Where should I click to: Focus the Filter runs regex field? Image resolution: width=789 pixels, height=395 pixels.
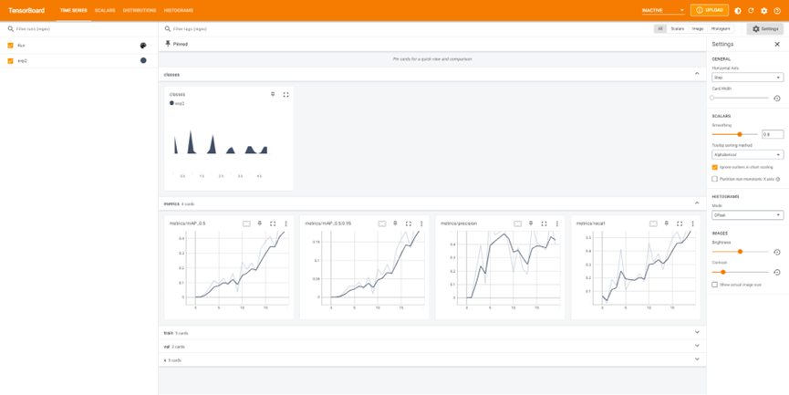79,29
